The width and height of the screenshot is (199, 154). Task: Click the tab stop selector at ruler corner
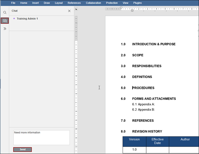(76, 9)
